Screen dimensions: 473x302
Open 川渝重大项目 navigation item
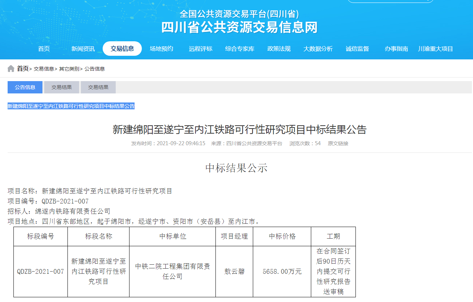click(436, 49)
